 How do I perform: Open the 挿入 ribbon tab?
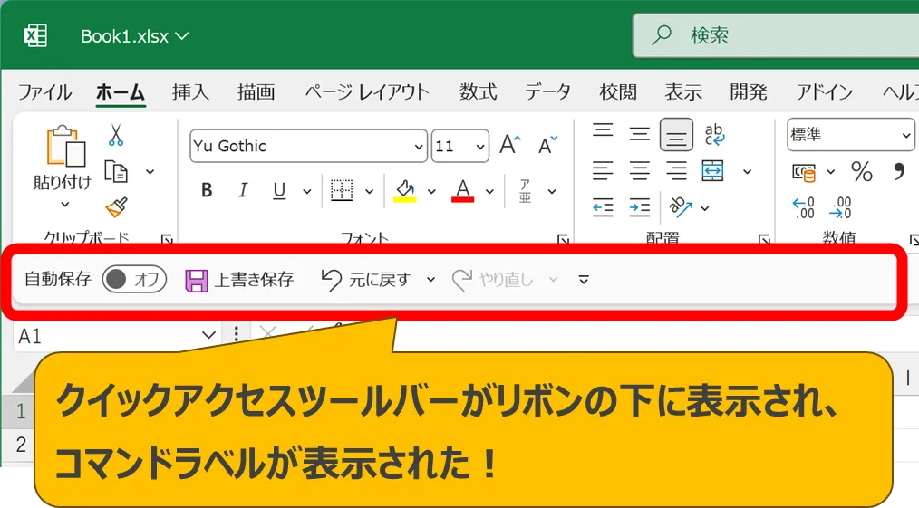(190, 91)
